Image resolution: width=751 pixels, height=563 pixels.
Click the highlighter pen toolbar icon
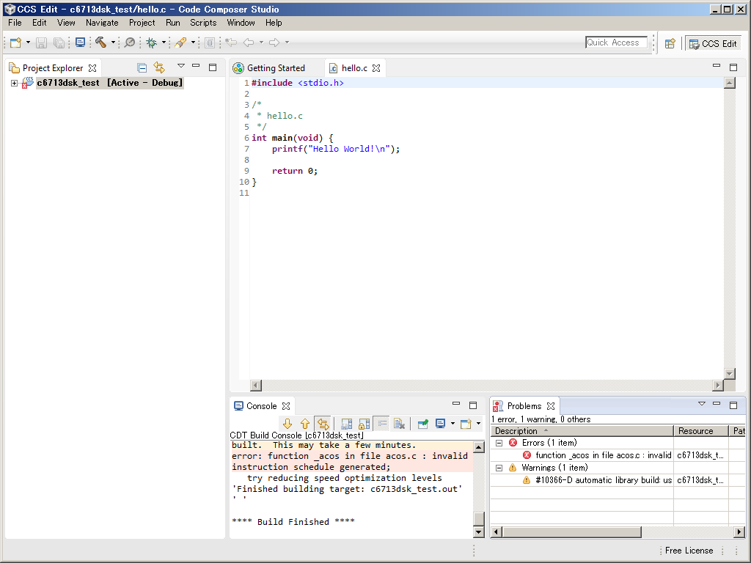pyautogui.click(x=180, y=43)
